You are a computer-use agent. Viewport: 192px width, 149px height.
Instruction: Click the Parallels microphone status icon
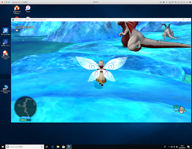[167, 2]
